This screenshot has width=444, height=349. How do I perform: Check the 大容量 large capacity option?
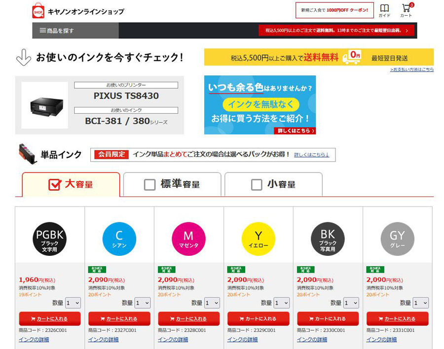click(x=54, y=185)
